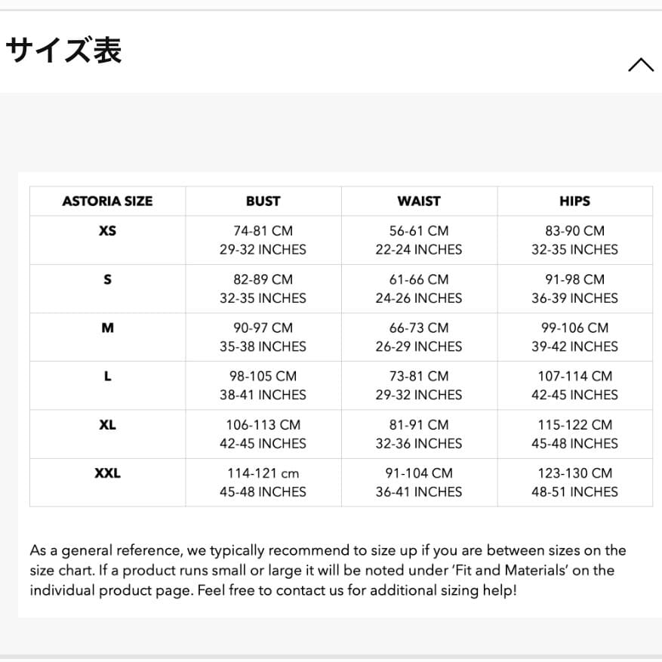Select the ASTORIA SIZE column header
Viewport: 662px width, 662px height.
coord(107,201)
